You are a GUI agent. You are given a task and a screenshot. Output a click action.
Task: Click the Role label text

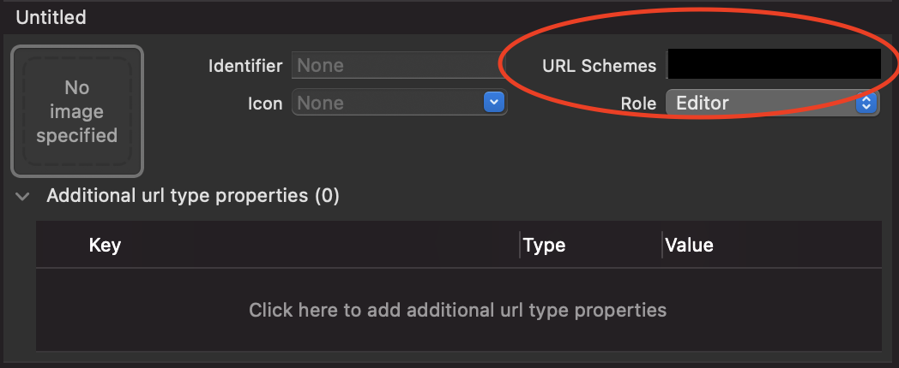tap(638, 104)
